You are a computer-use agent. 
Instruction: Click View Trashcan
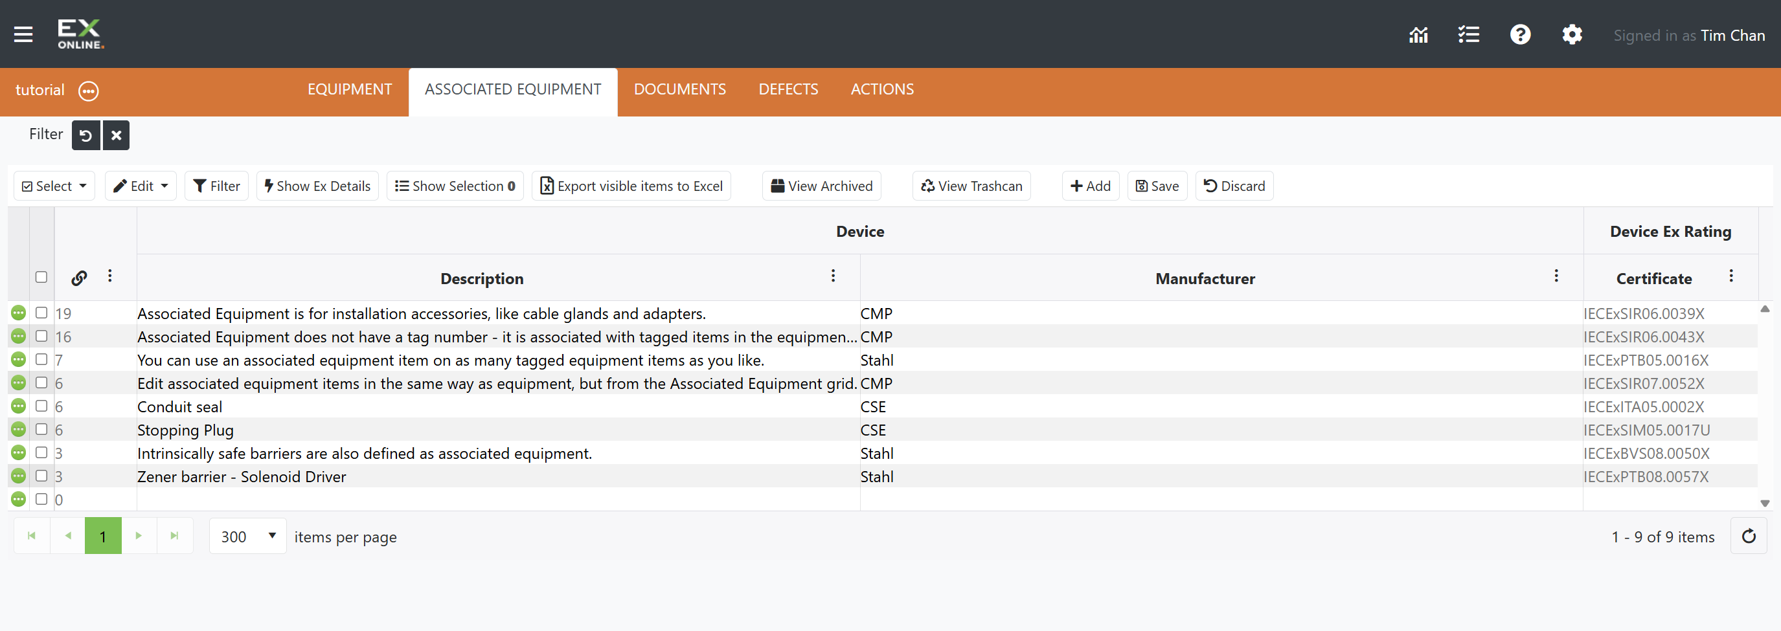pyautogui.click(x=971, y=186)
